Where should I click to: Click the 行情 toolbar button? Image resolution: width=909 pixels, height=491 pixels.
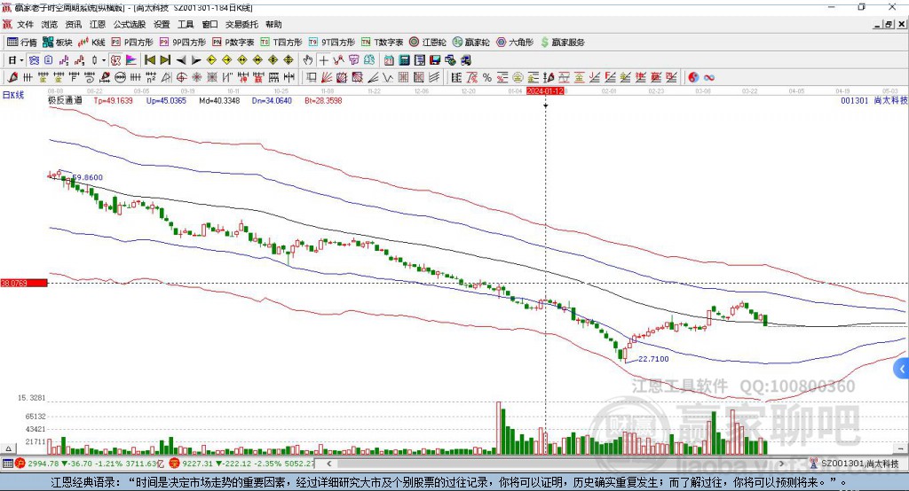tap(22, 43)
